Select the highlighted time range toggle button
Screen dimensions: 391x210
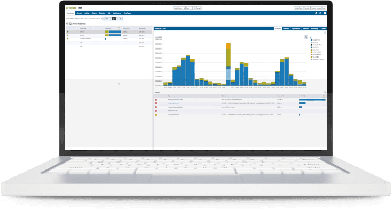pos(114,19)
